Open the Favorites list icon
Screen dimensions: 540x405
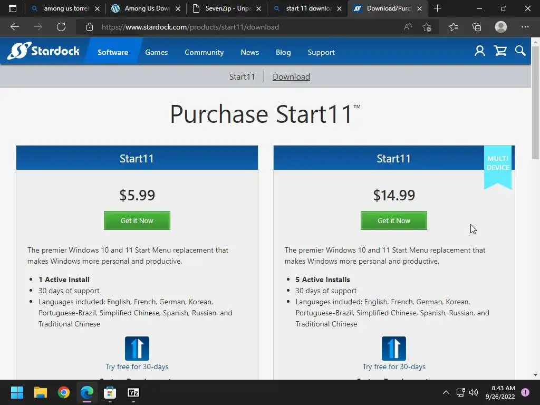click(x=454, y=27)
